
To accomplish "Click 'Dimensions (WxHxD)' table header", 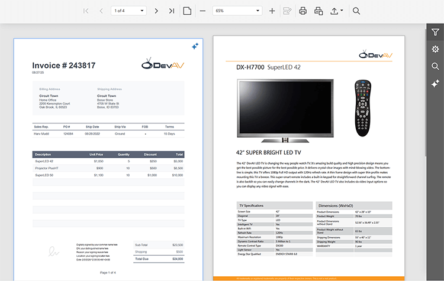I will coord(354,205).
